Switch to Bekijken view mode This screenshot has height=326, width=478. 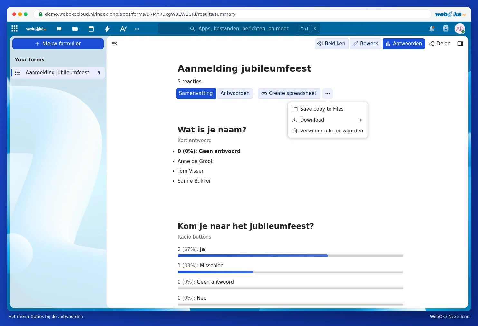331,44
